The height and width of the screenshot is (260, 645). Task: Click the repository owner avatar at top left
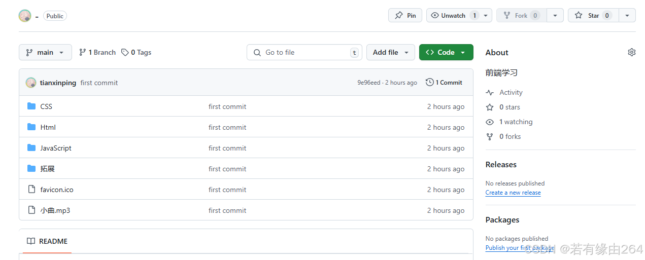(x=25, y=16)
